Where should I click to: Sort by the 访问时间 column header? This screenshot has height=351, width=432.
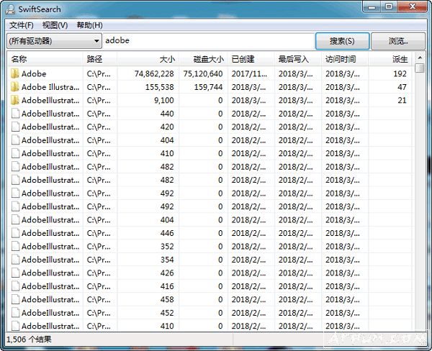[345, 59]
